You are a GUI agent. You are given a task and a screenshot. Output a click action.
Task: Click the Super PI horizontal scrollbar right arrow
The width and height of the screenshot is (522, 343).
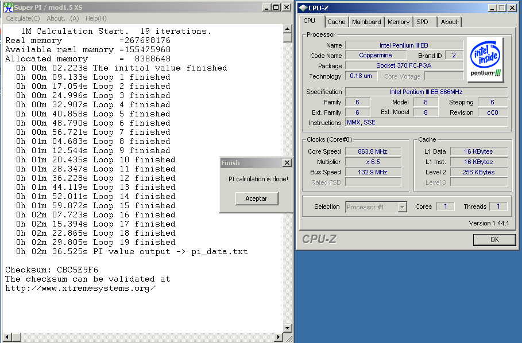(279, 337)
